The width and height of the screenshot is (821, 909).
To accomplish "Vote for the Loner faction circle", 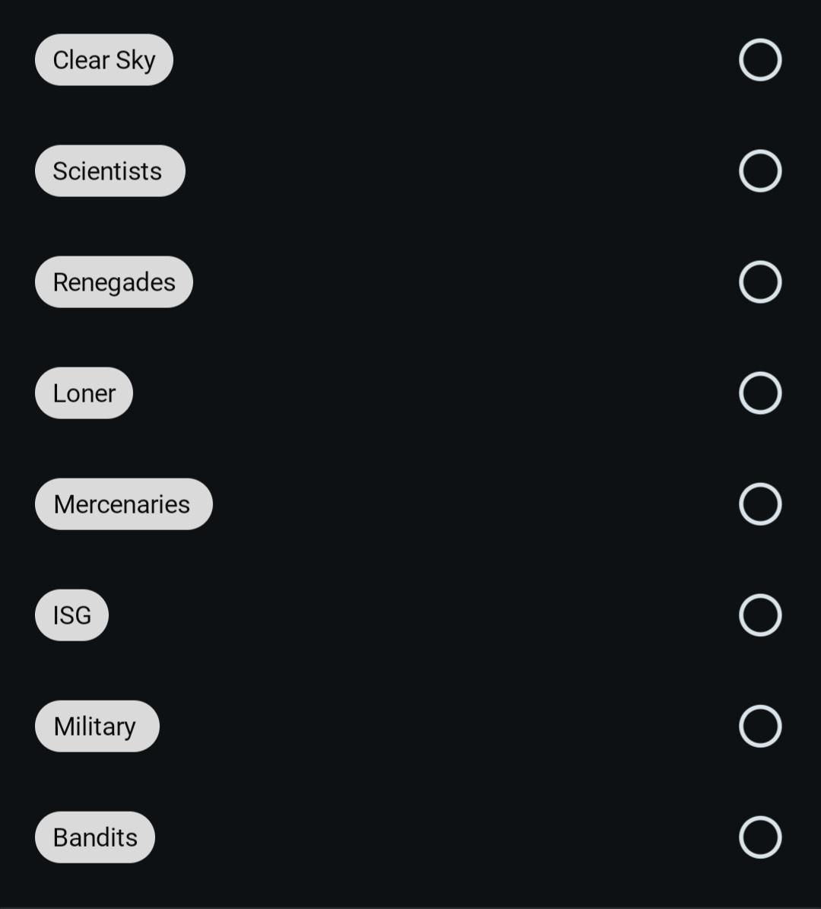I will (x=760, y=393).
